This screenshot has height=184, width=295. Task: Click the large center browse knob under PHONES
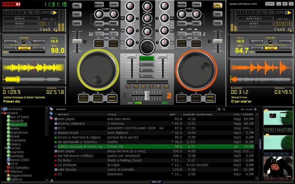(147, 47)
